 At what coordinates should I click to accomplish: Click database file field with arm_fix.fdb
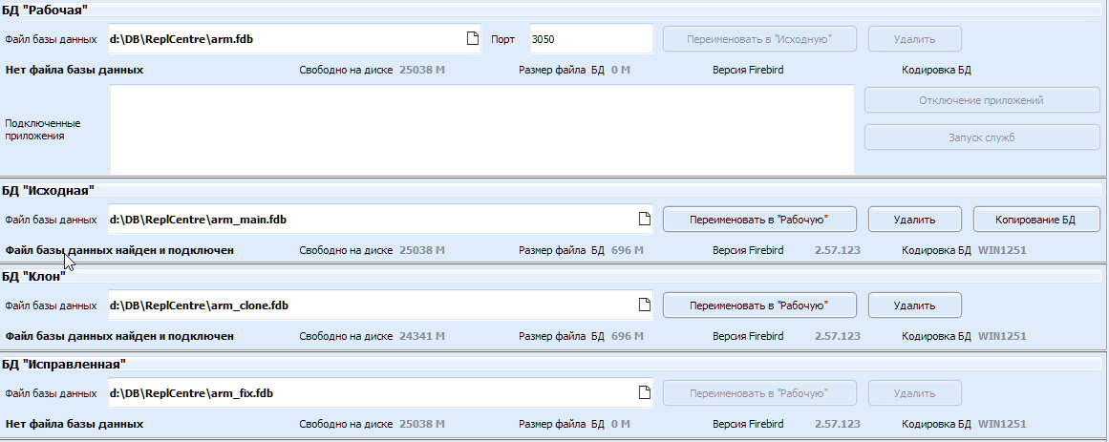pos(380,392)
